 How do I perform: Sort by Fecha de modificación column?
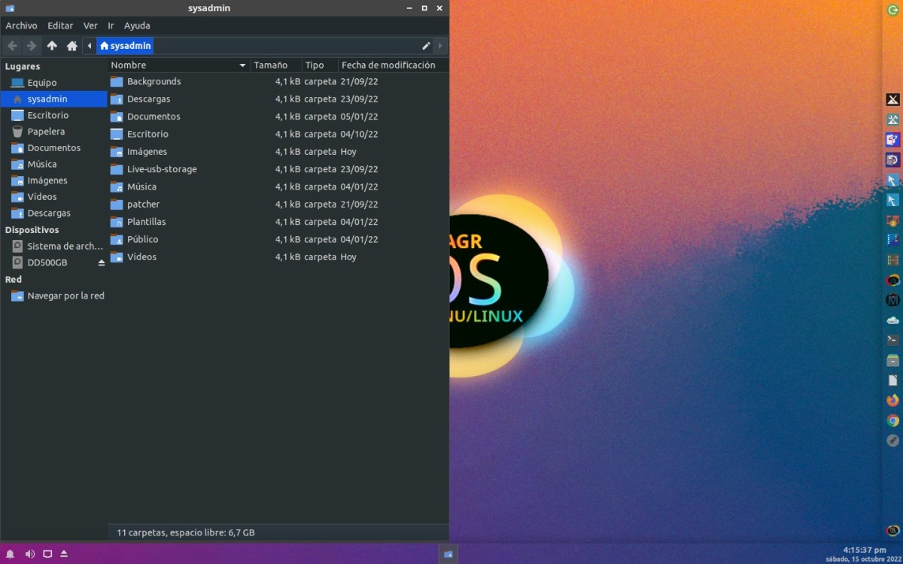tap(388, 65)
